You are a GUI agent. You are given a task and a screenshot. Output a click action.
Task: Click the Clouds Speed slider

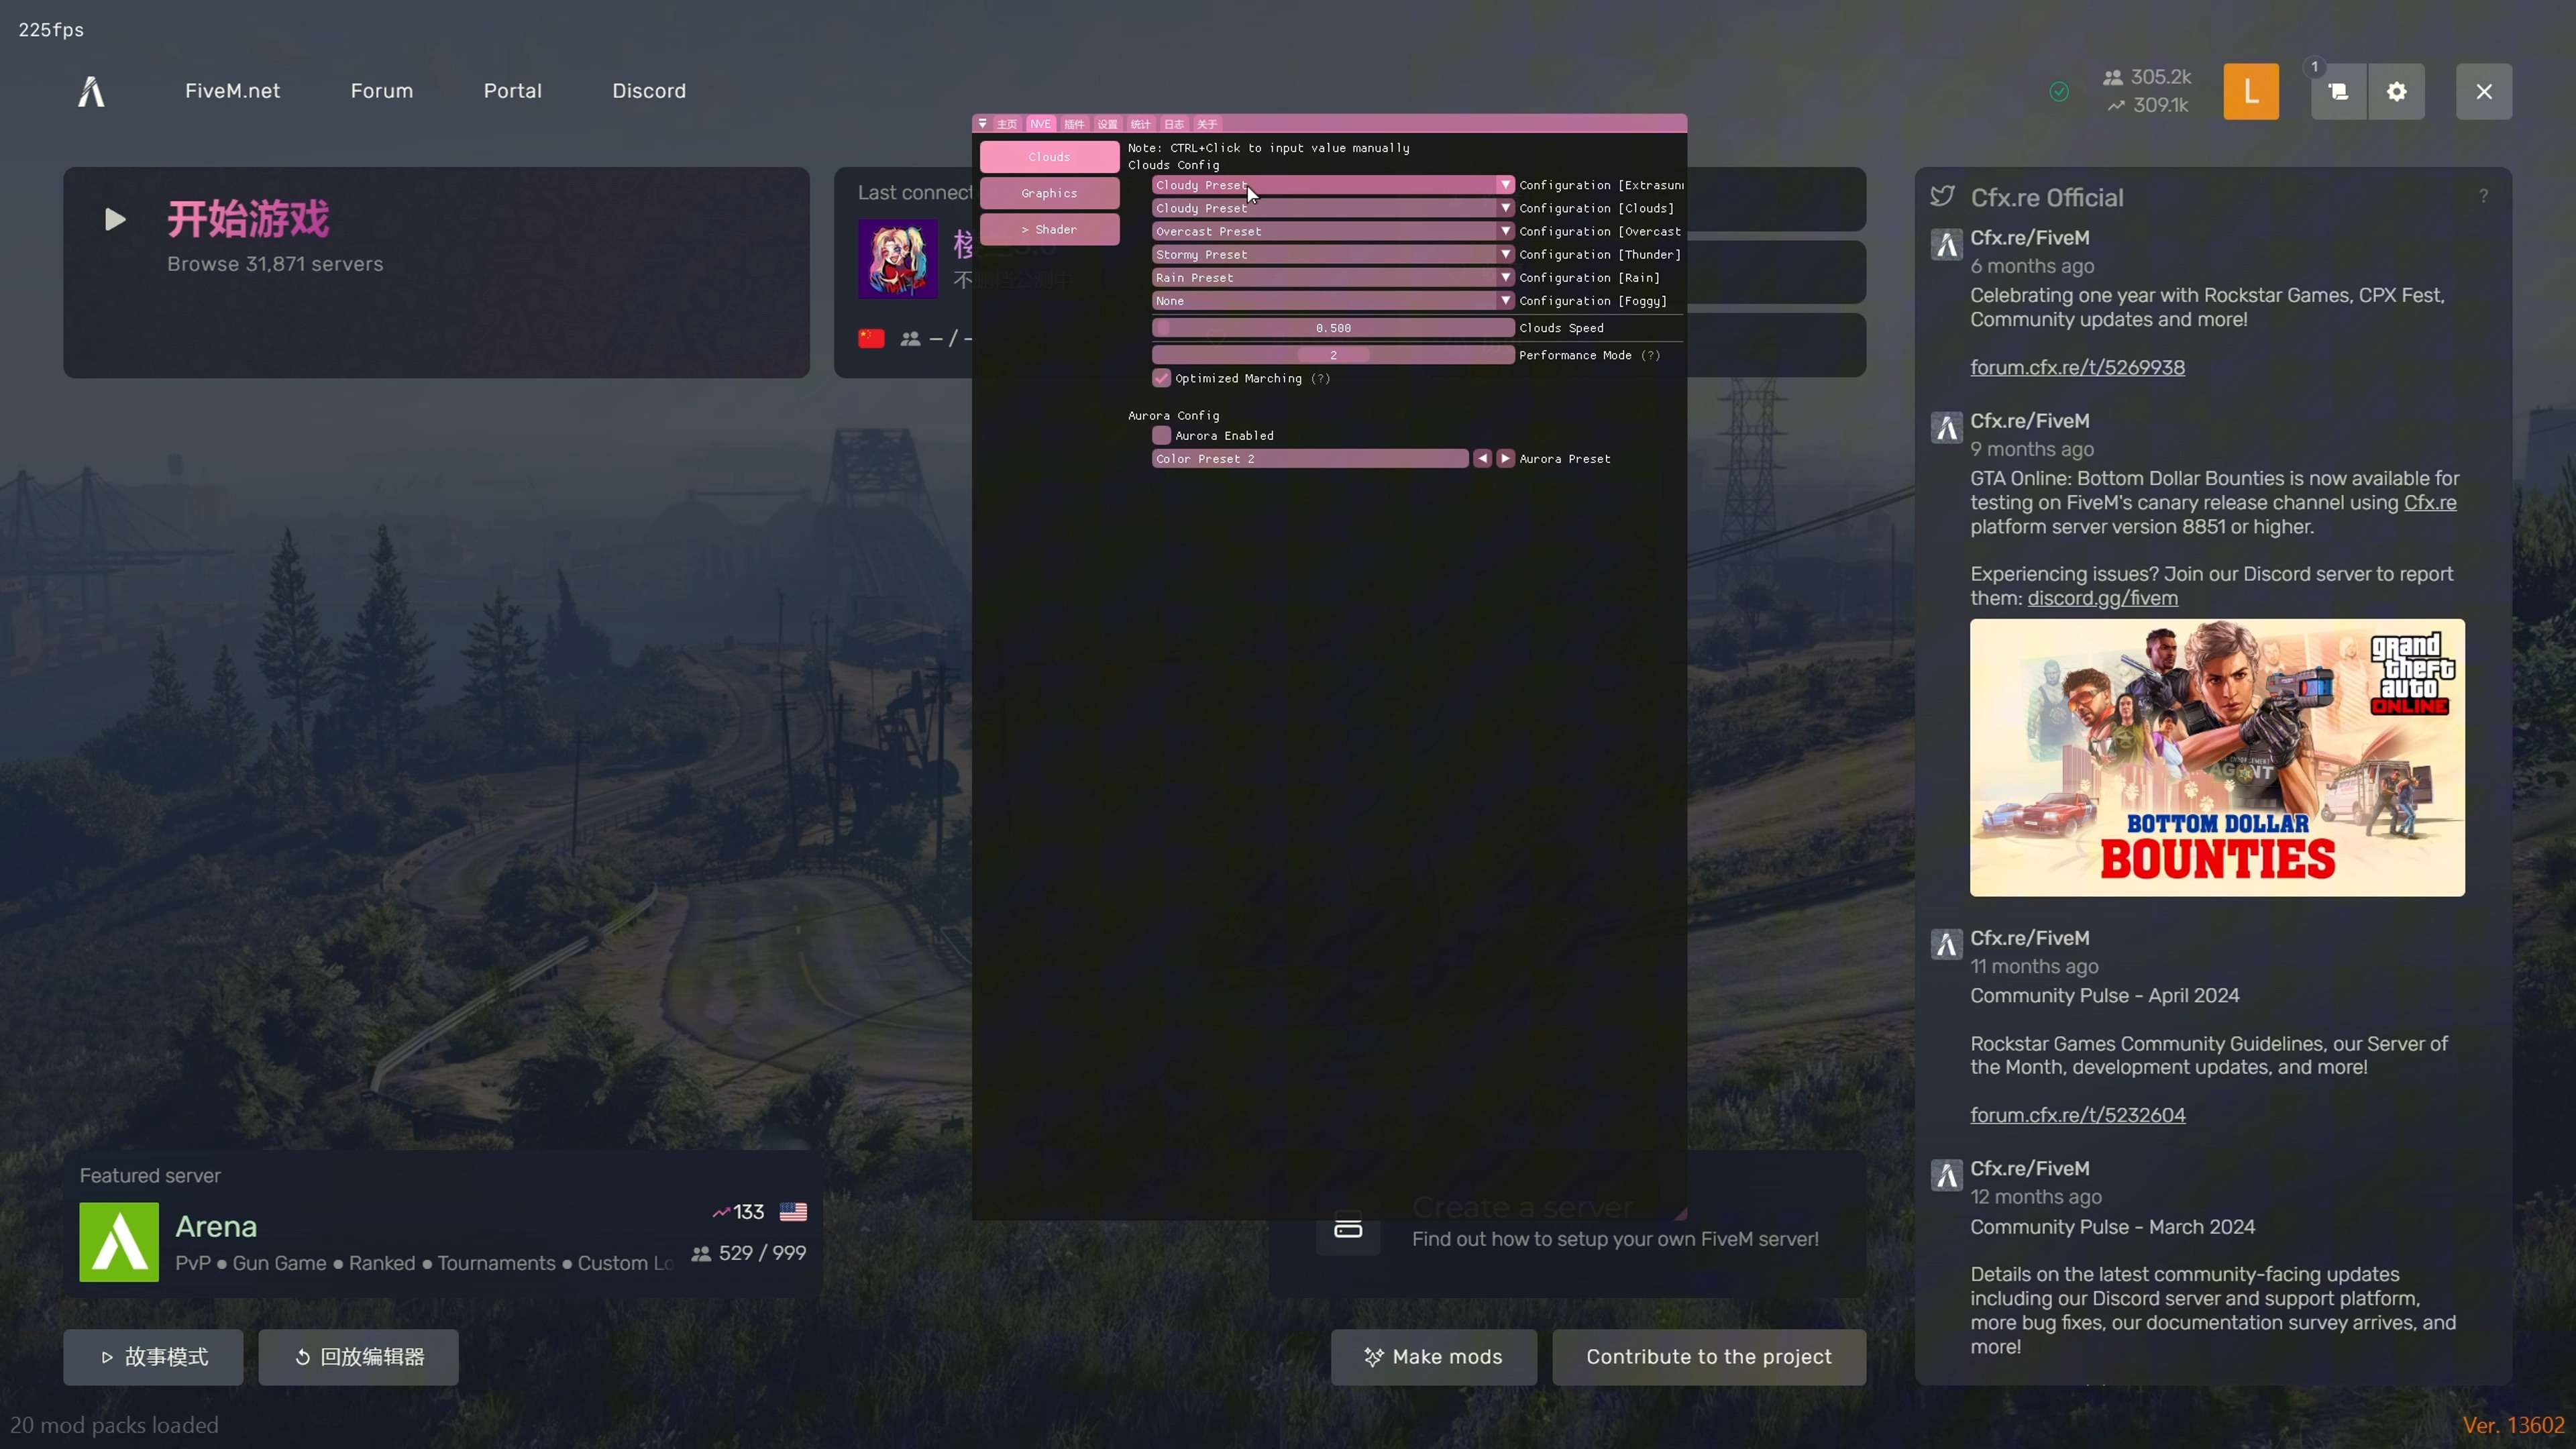[x=1333, y=328]
